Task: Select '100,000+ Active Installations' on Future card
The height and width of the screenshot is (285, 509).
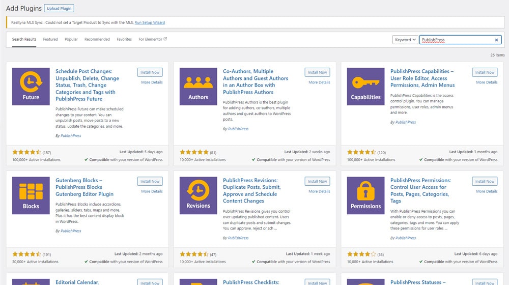Action: click(x=36, y=160)
